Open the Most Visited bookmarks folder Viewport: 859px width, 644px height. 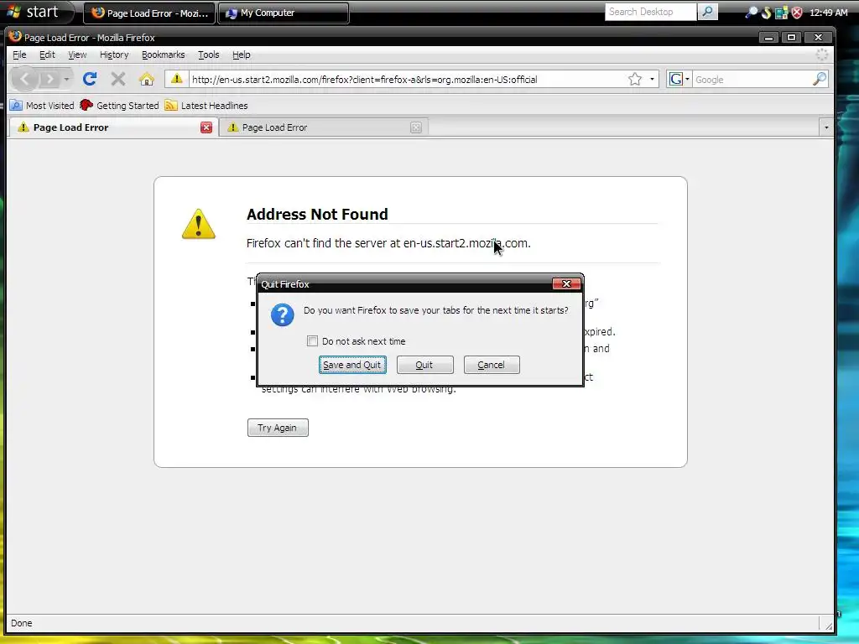click(42, 105)
